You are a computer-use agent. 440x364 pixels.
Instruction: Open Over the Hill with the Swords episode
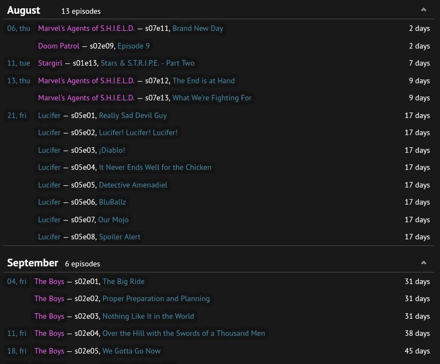[184, 334]
